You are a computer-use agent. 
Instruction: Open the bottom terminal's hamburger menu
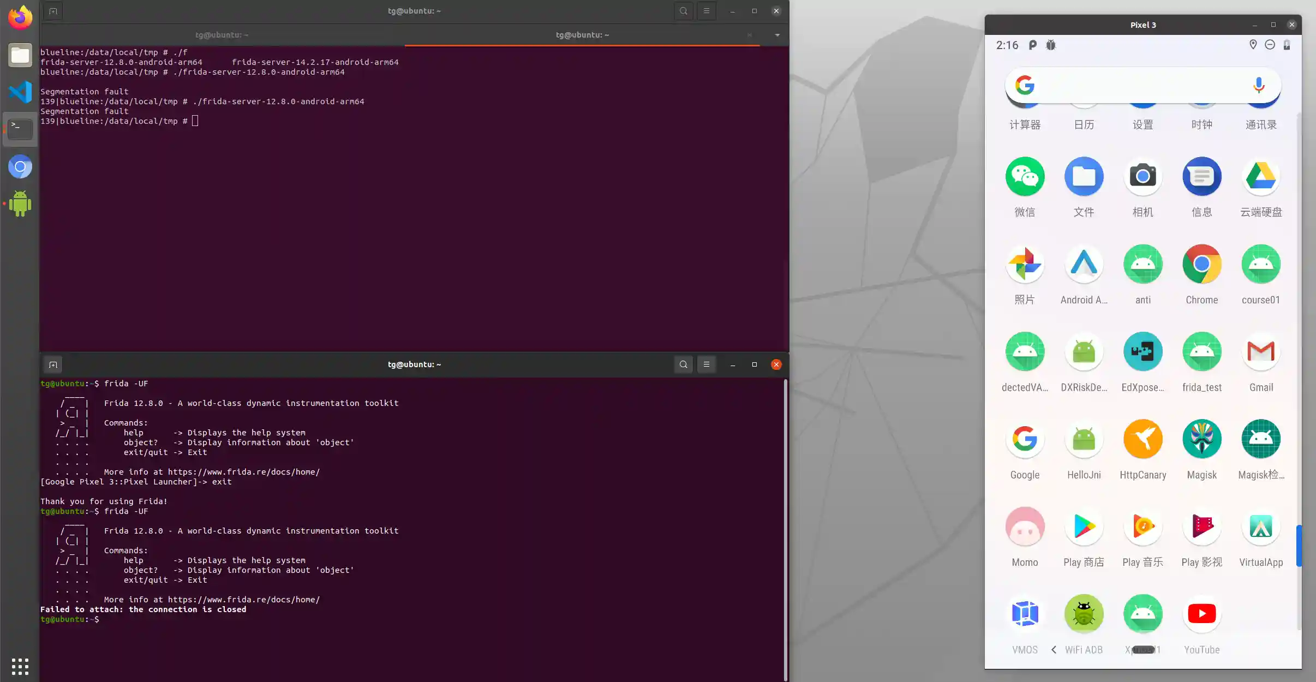(706, 364)
